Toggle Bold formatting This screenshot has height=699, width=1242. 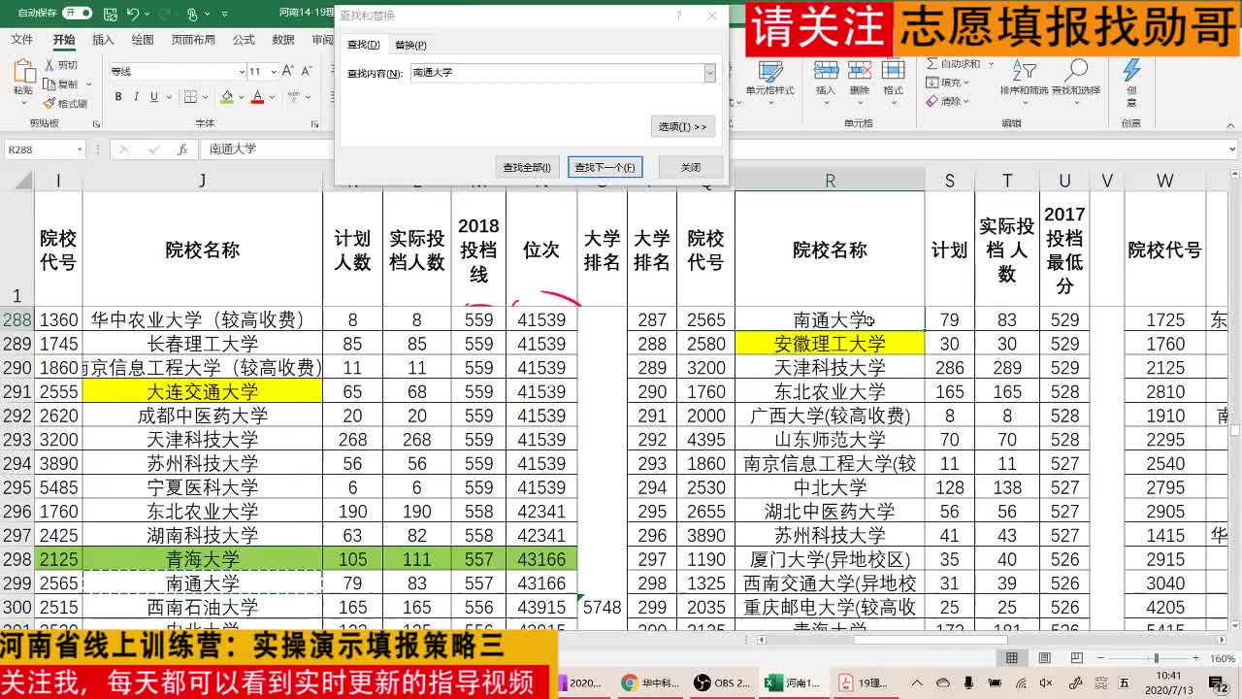click(x=118, y=97)
